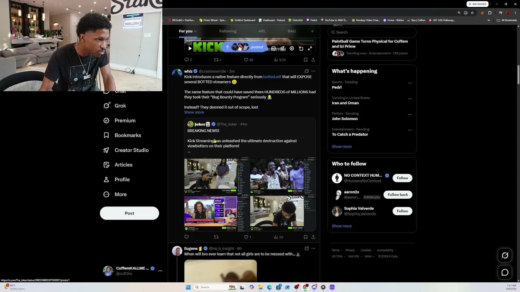This screenshot has height=292, width=520.
Task: Open more options for Pedri trend
Action: point(409,83)
